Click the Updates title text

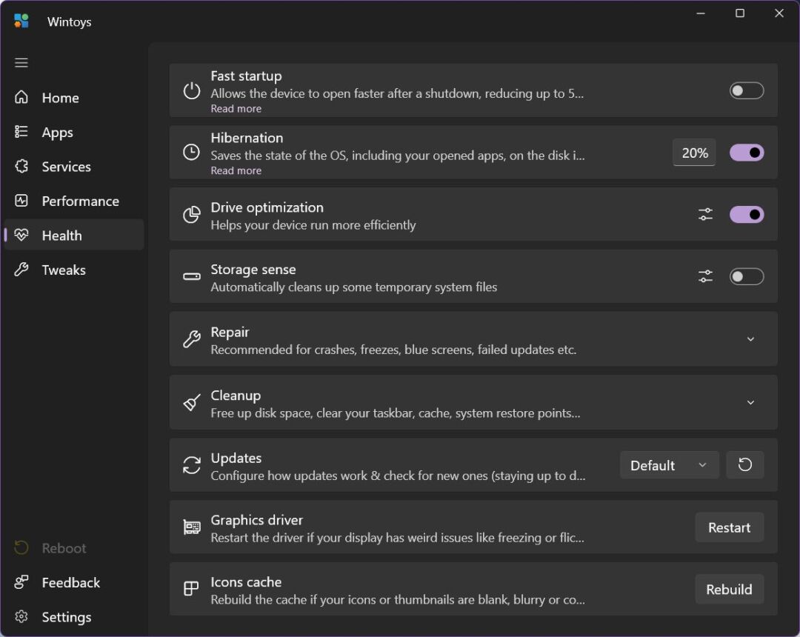(236, 458)
